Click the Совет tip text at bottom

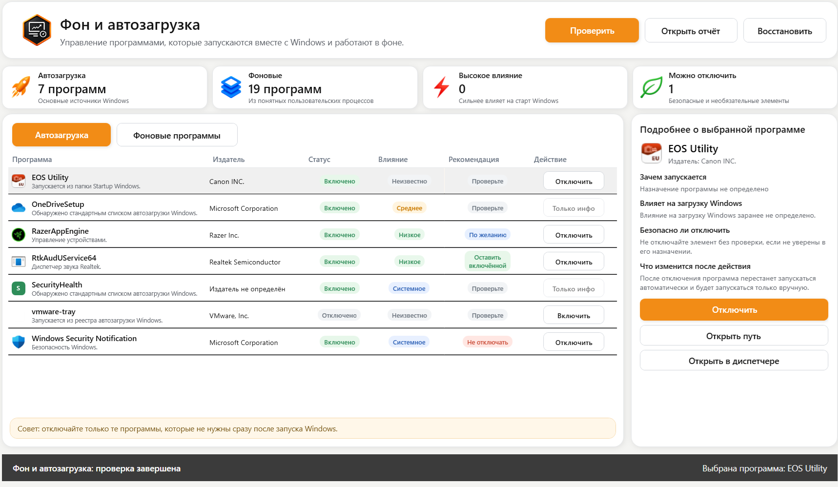click(x=178, y=429)
